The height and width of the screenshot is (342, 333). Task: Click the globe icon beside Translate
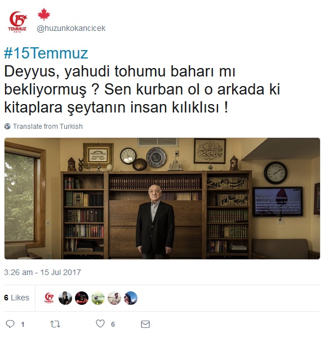[7, 127]
